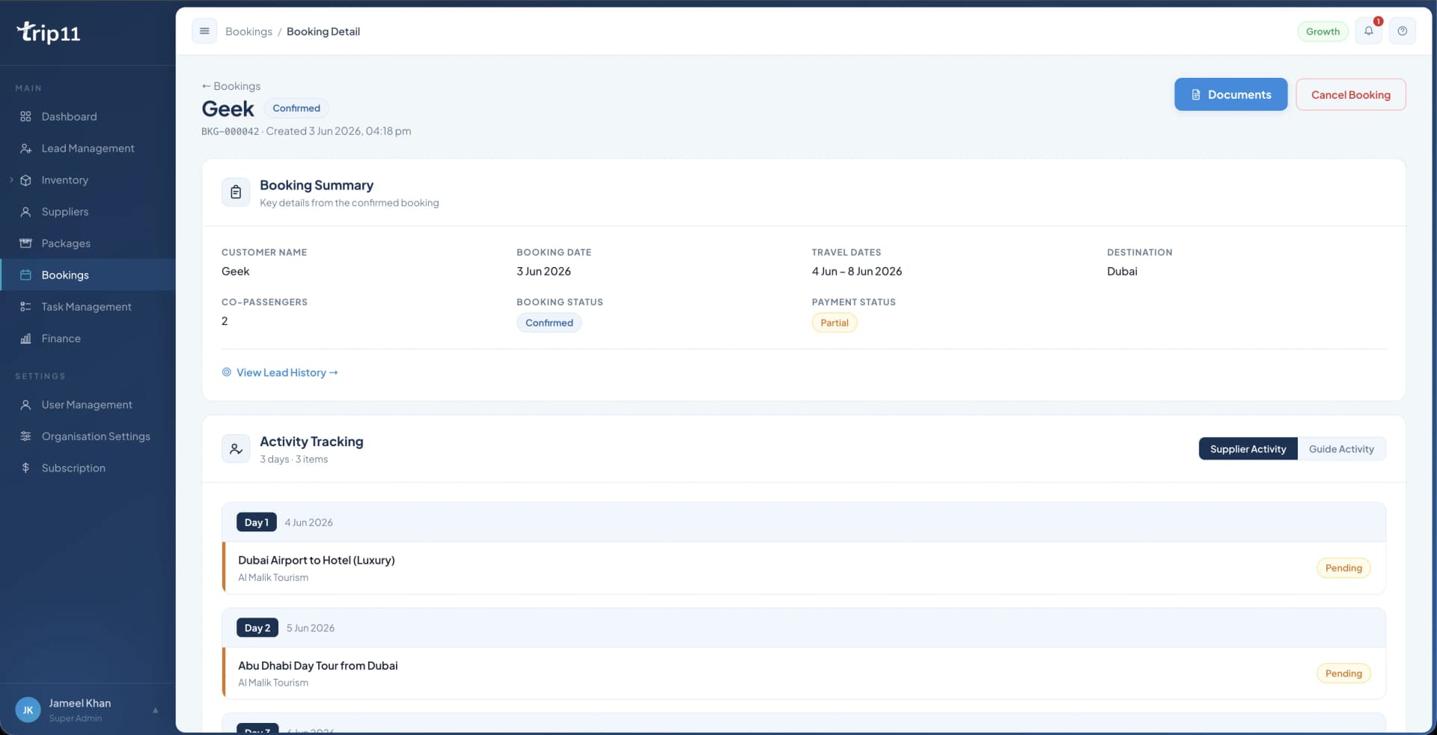Click the Confirmed badge next to Geek title
1437x735 pixels.
(296, 108)
